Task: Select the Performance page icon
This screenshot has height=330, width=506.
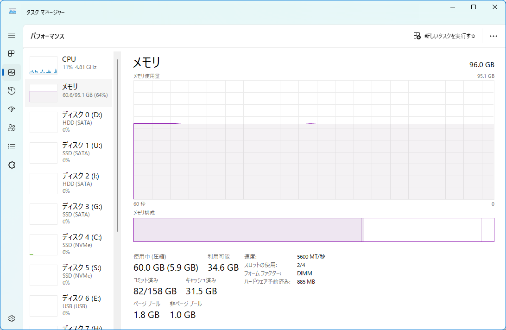Action: tap(12, 72)
